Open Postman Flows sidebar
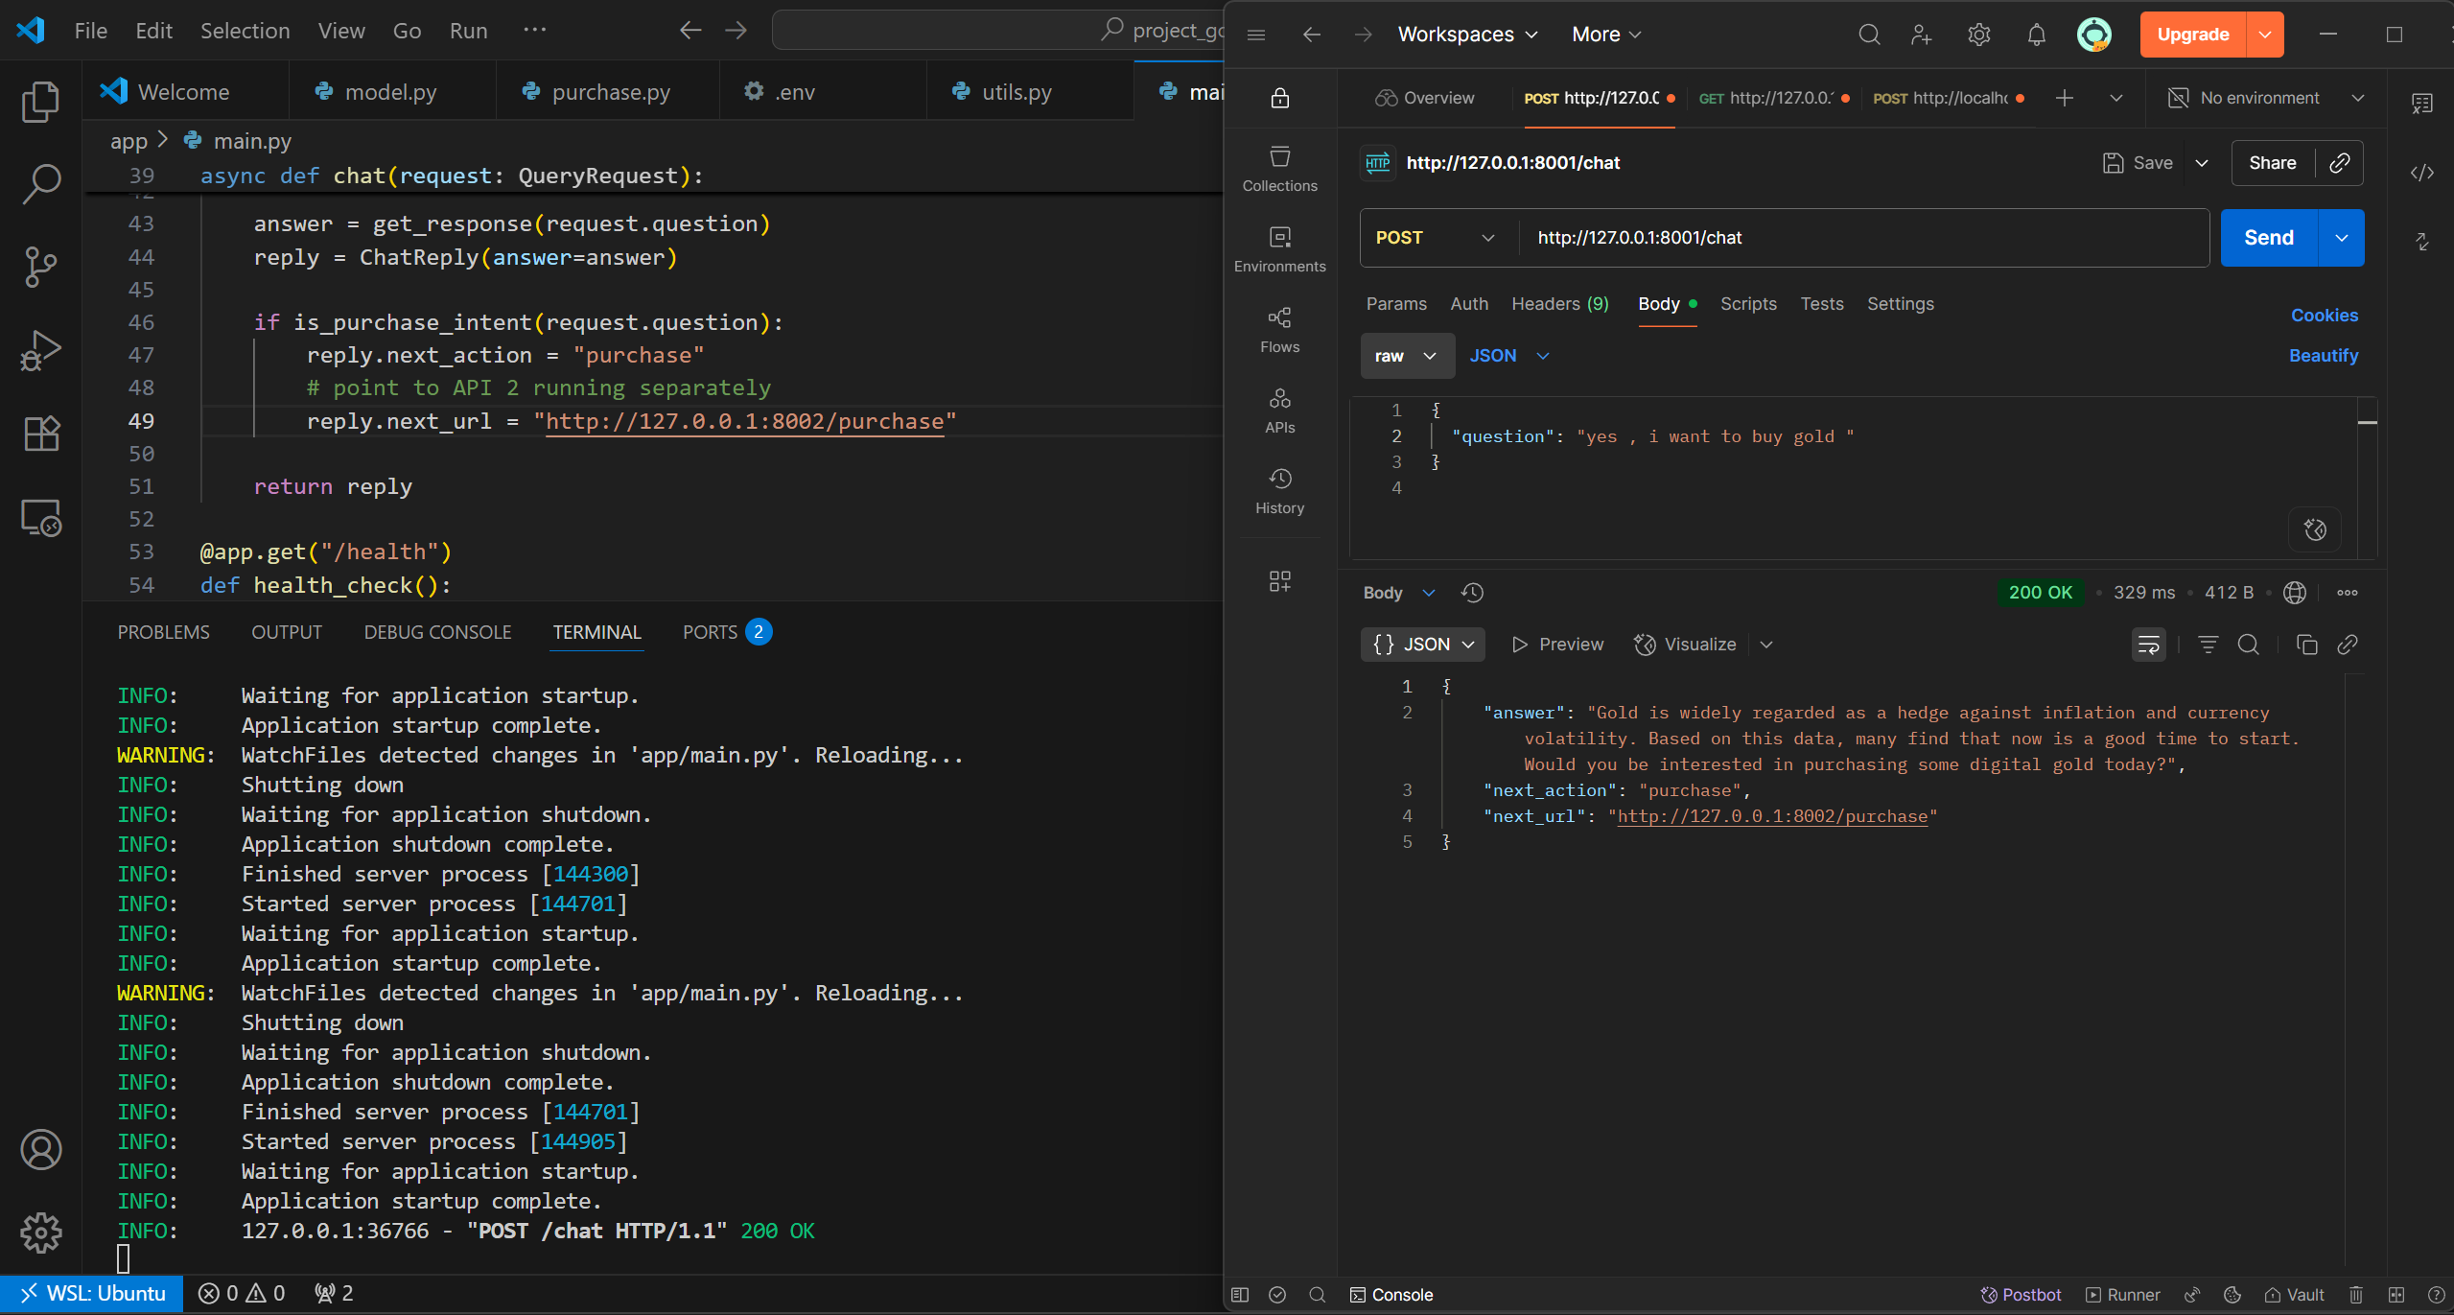 1279,330
